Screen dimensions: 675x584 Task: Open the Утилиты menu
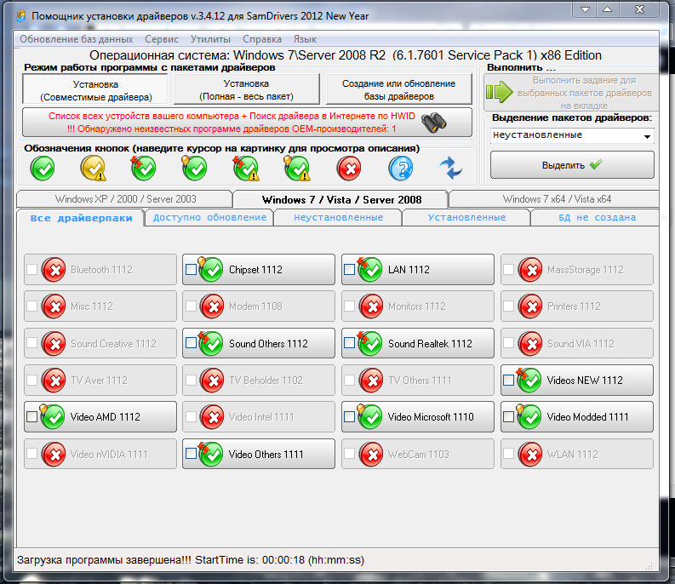coord(210,39)
